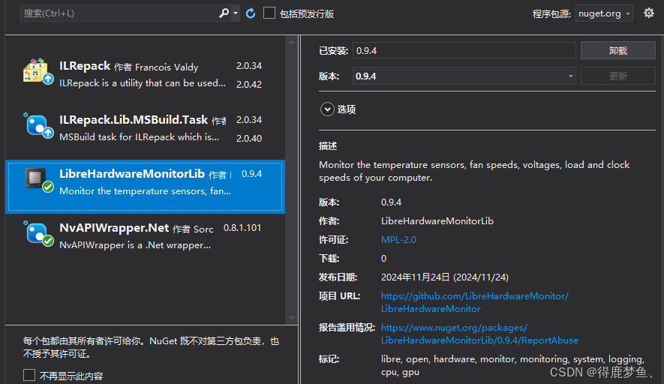
Task: Click ILRepack installed version 2.0.34
Action: coord(249,66)
